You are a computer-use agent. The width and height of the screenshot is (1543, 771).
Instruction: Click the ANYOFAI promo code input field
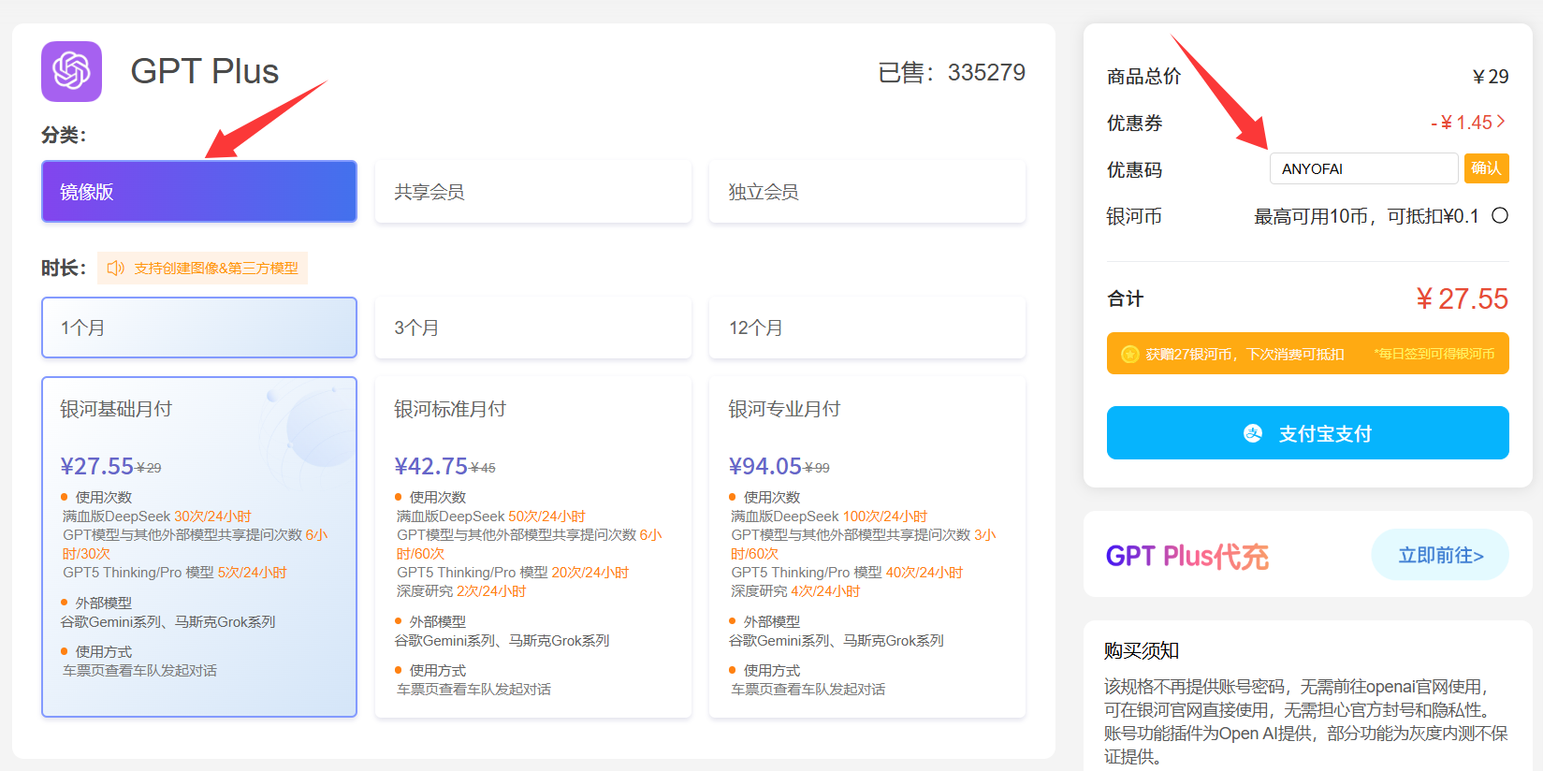tap(1363, 168)
